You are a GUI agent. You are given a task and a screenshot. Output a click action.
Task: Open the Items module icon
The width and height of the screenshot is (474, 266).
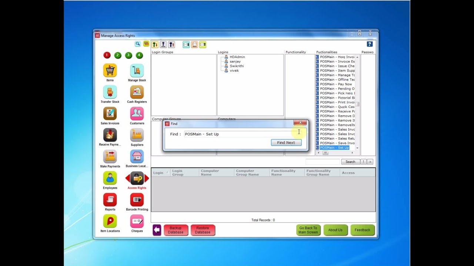[x=110, y=70]
